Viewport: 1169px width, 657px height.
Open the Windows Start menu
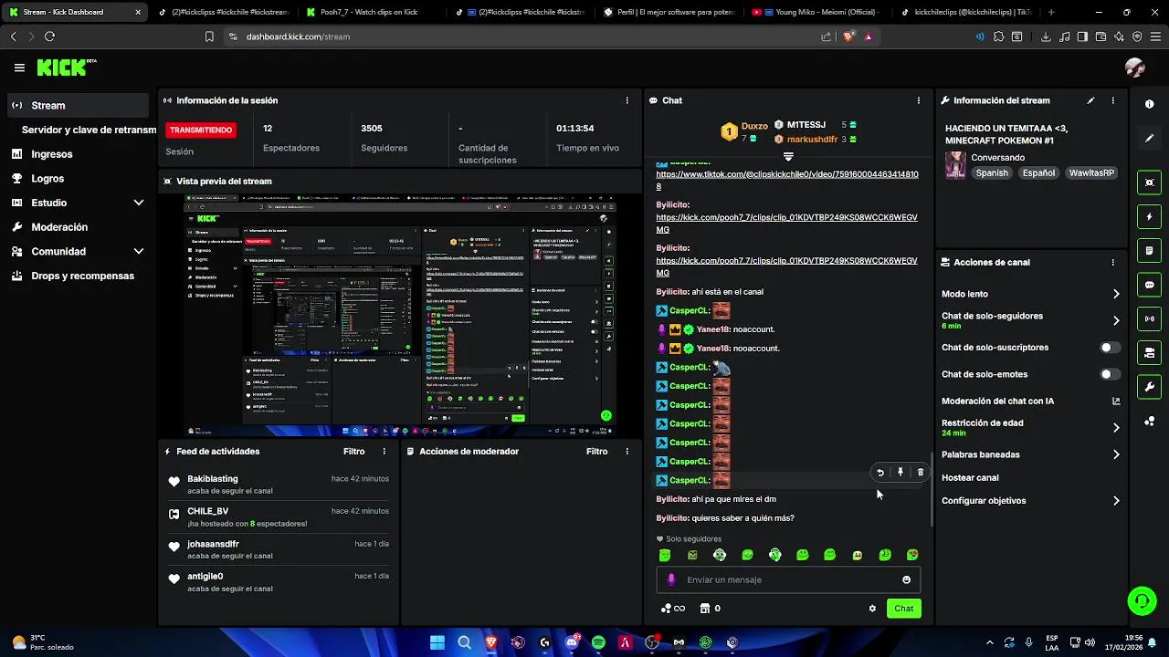click(x=437, y=642)
